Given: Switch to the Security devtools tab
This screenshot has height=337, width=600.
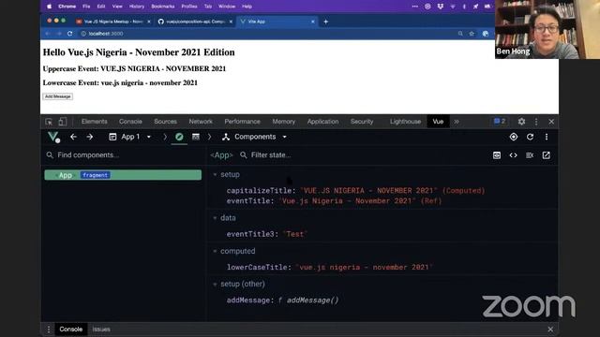Looking at the screenshot, I should click(362, 122).
